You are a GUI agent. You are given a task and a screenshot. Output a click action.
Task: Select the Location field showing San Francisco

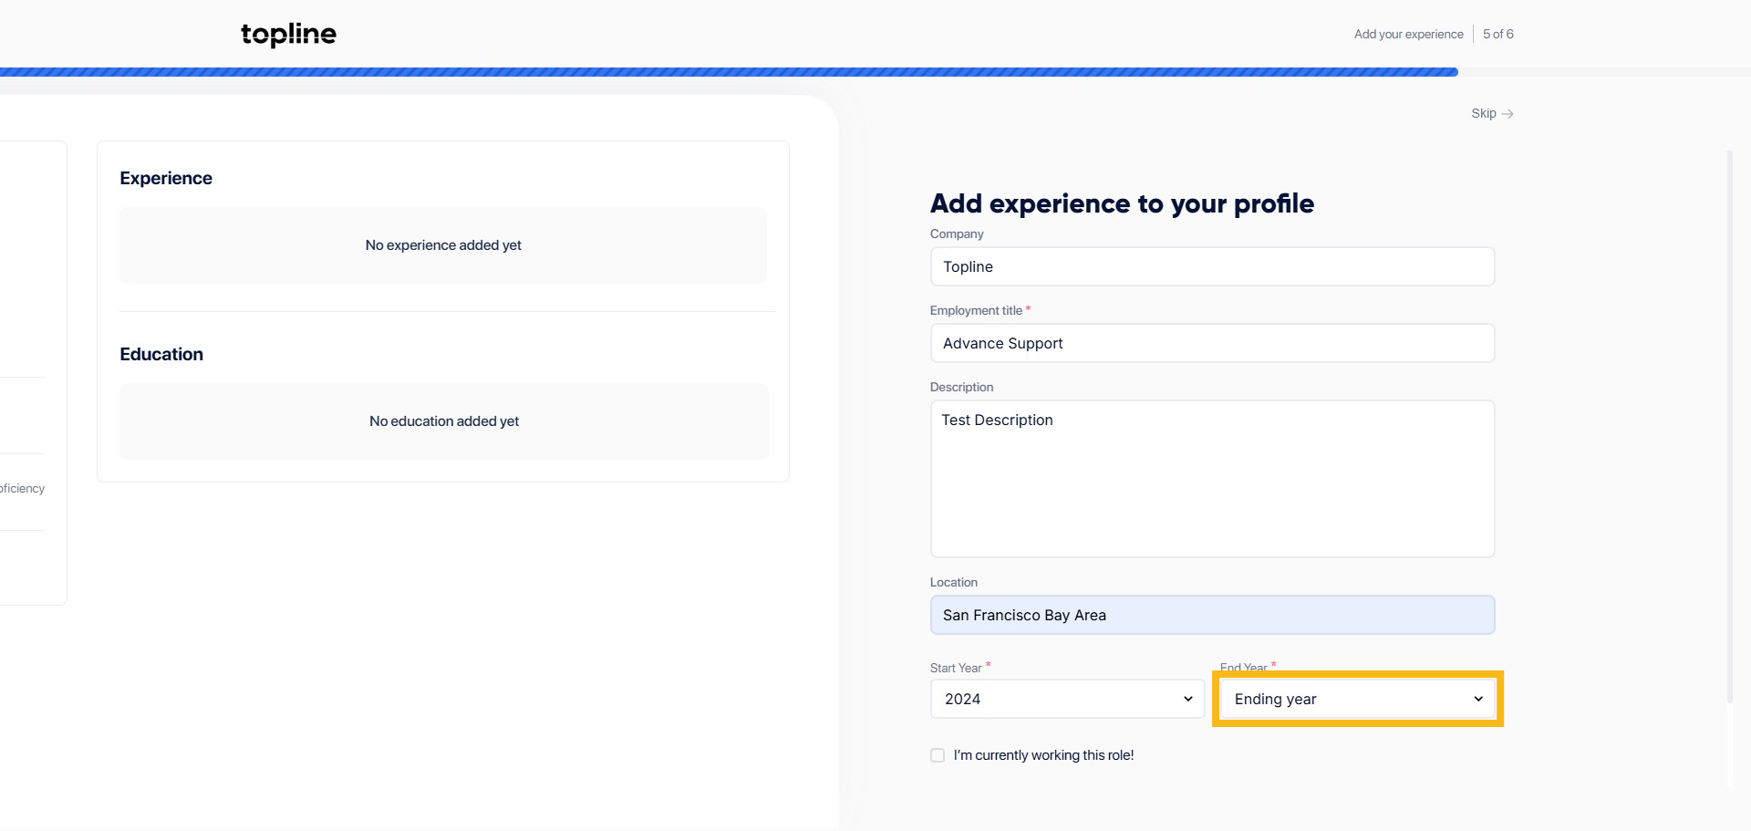(1212, 615)
